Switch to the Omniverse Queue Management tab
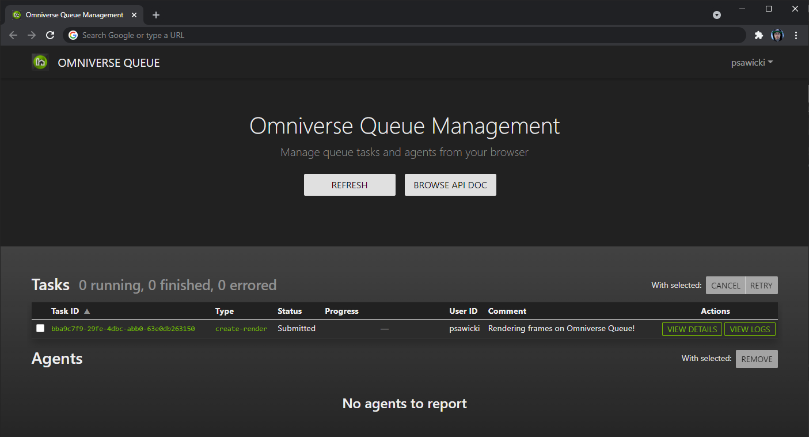Viewport: 809px width, 437px height. tap(73, 15)
